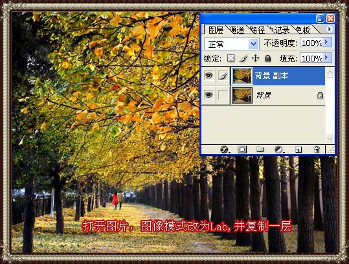Switch to the 通道 (Channels) tab
Image resolution: width=349 pixels, height=264 pixels.
[x=237, y=30]
